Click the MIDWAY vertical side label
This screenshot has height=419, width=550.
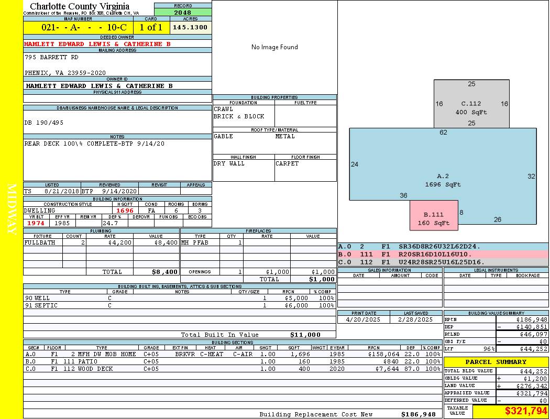tap(11, 210)
